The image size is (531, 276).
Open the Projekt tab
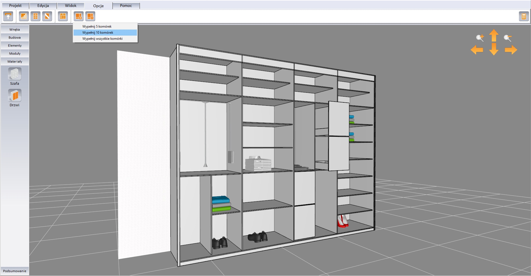click(x=15, y=6)
